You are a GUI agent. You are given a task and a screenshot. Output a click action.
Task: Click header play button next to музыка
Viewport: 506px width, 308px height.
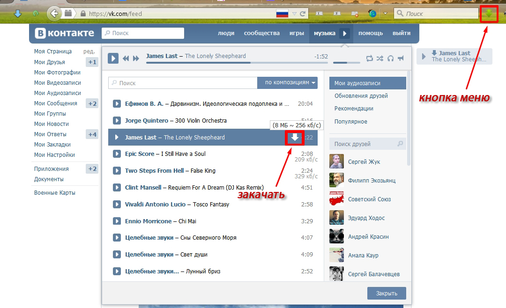(345, 33)
